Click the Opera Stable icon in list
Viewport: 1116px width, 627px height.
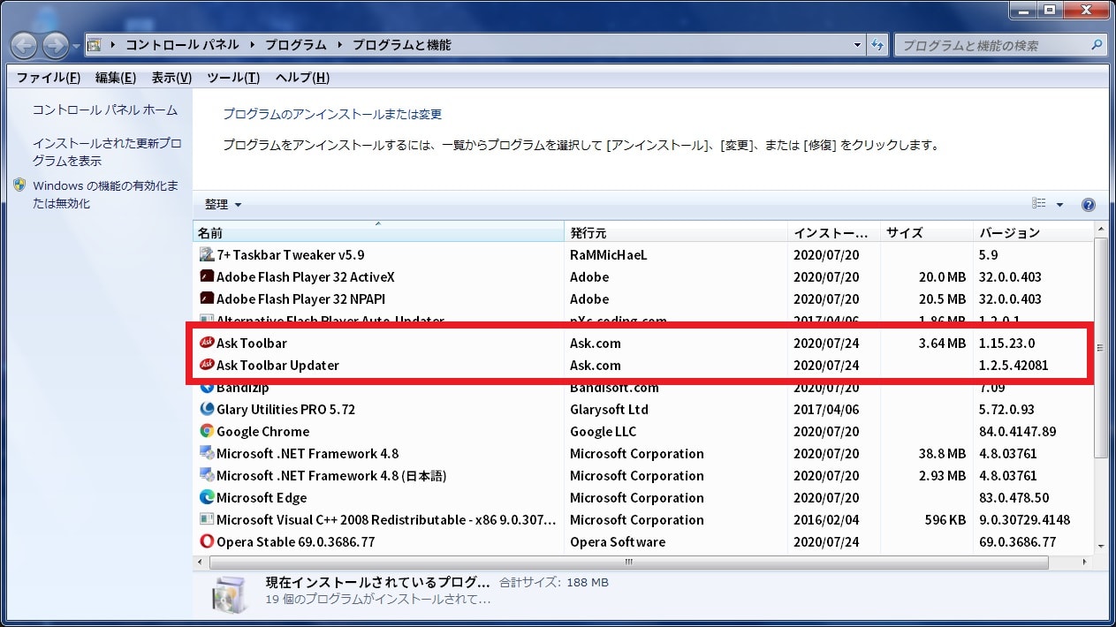click(207, 541)
